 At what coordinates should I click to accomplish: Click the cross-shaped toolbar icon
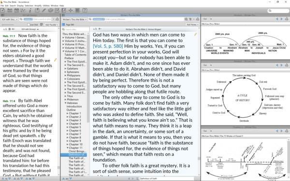click(x=71, y=10)
